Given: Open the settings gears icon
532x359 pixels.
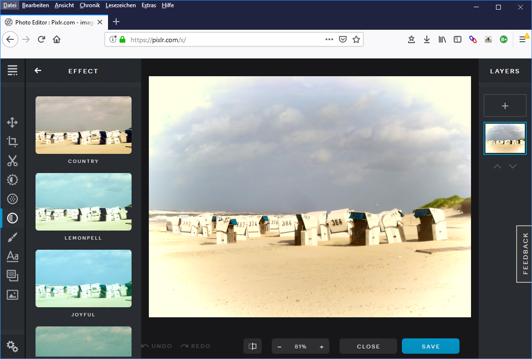Looking at the screenshot, I should (x=12, y=347).
